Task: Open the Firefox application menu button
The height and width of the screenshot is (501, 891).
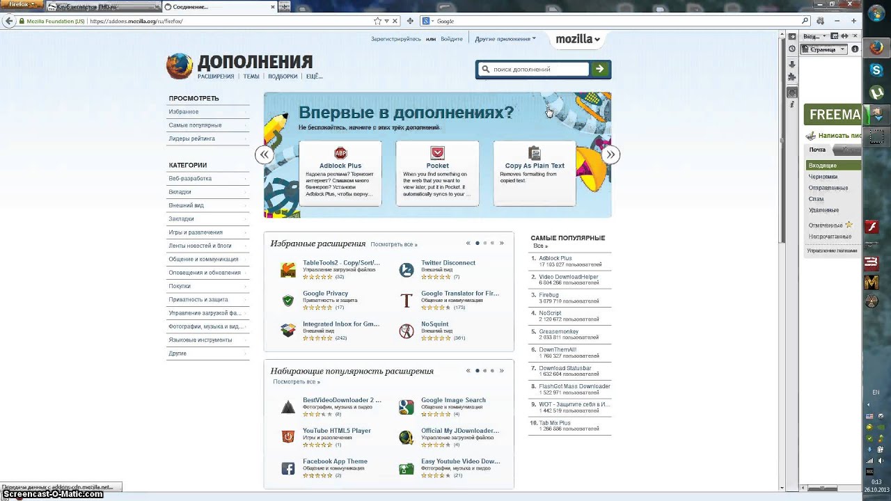Action: point(21,6)
